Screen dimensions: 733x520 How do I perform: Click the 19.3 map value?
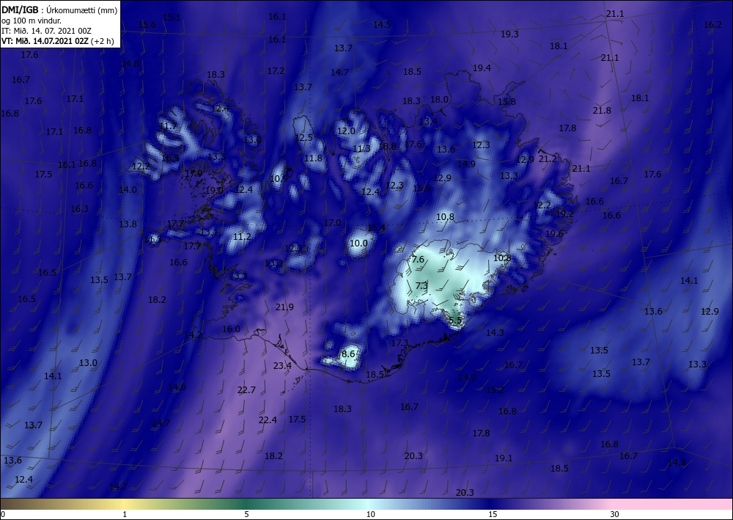tap(510, 34)
